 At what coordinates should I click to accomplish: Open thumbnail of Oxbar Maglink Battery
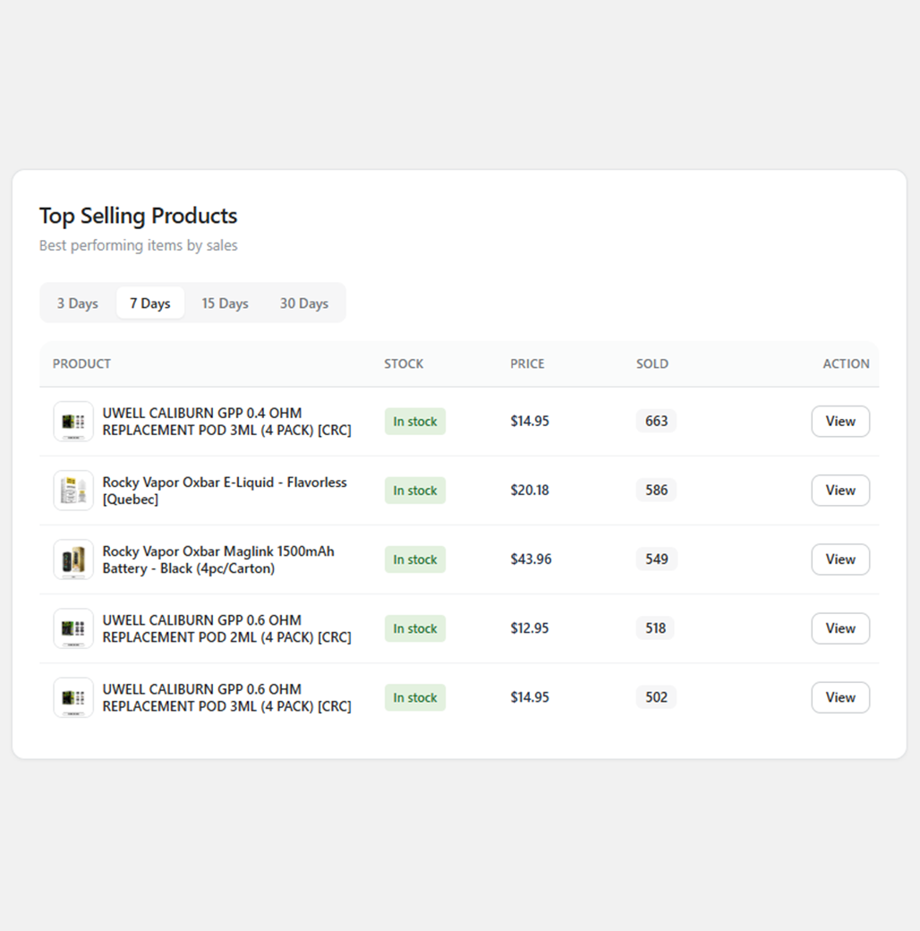pyautogui.click(x=73, y=559)
